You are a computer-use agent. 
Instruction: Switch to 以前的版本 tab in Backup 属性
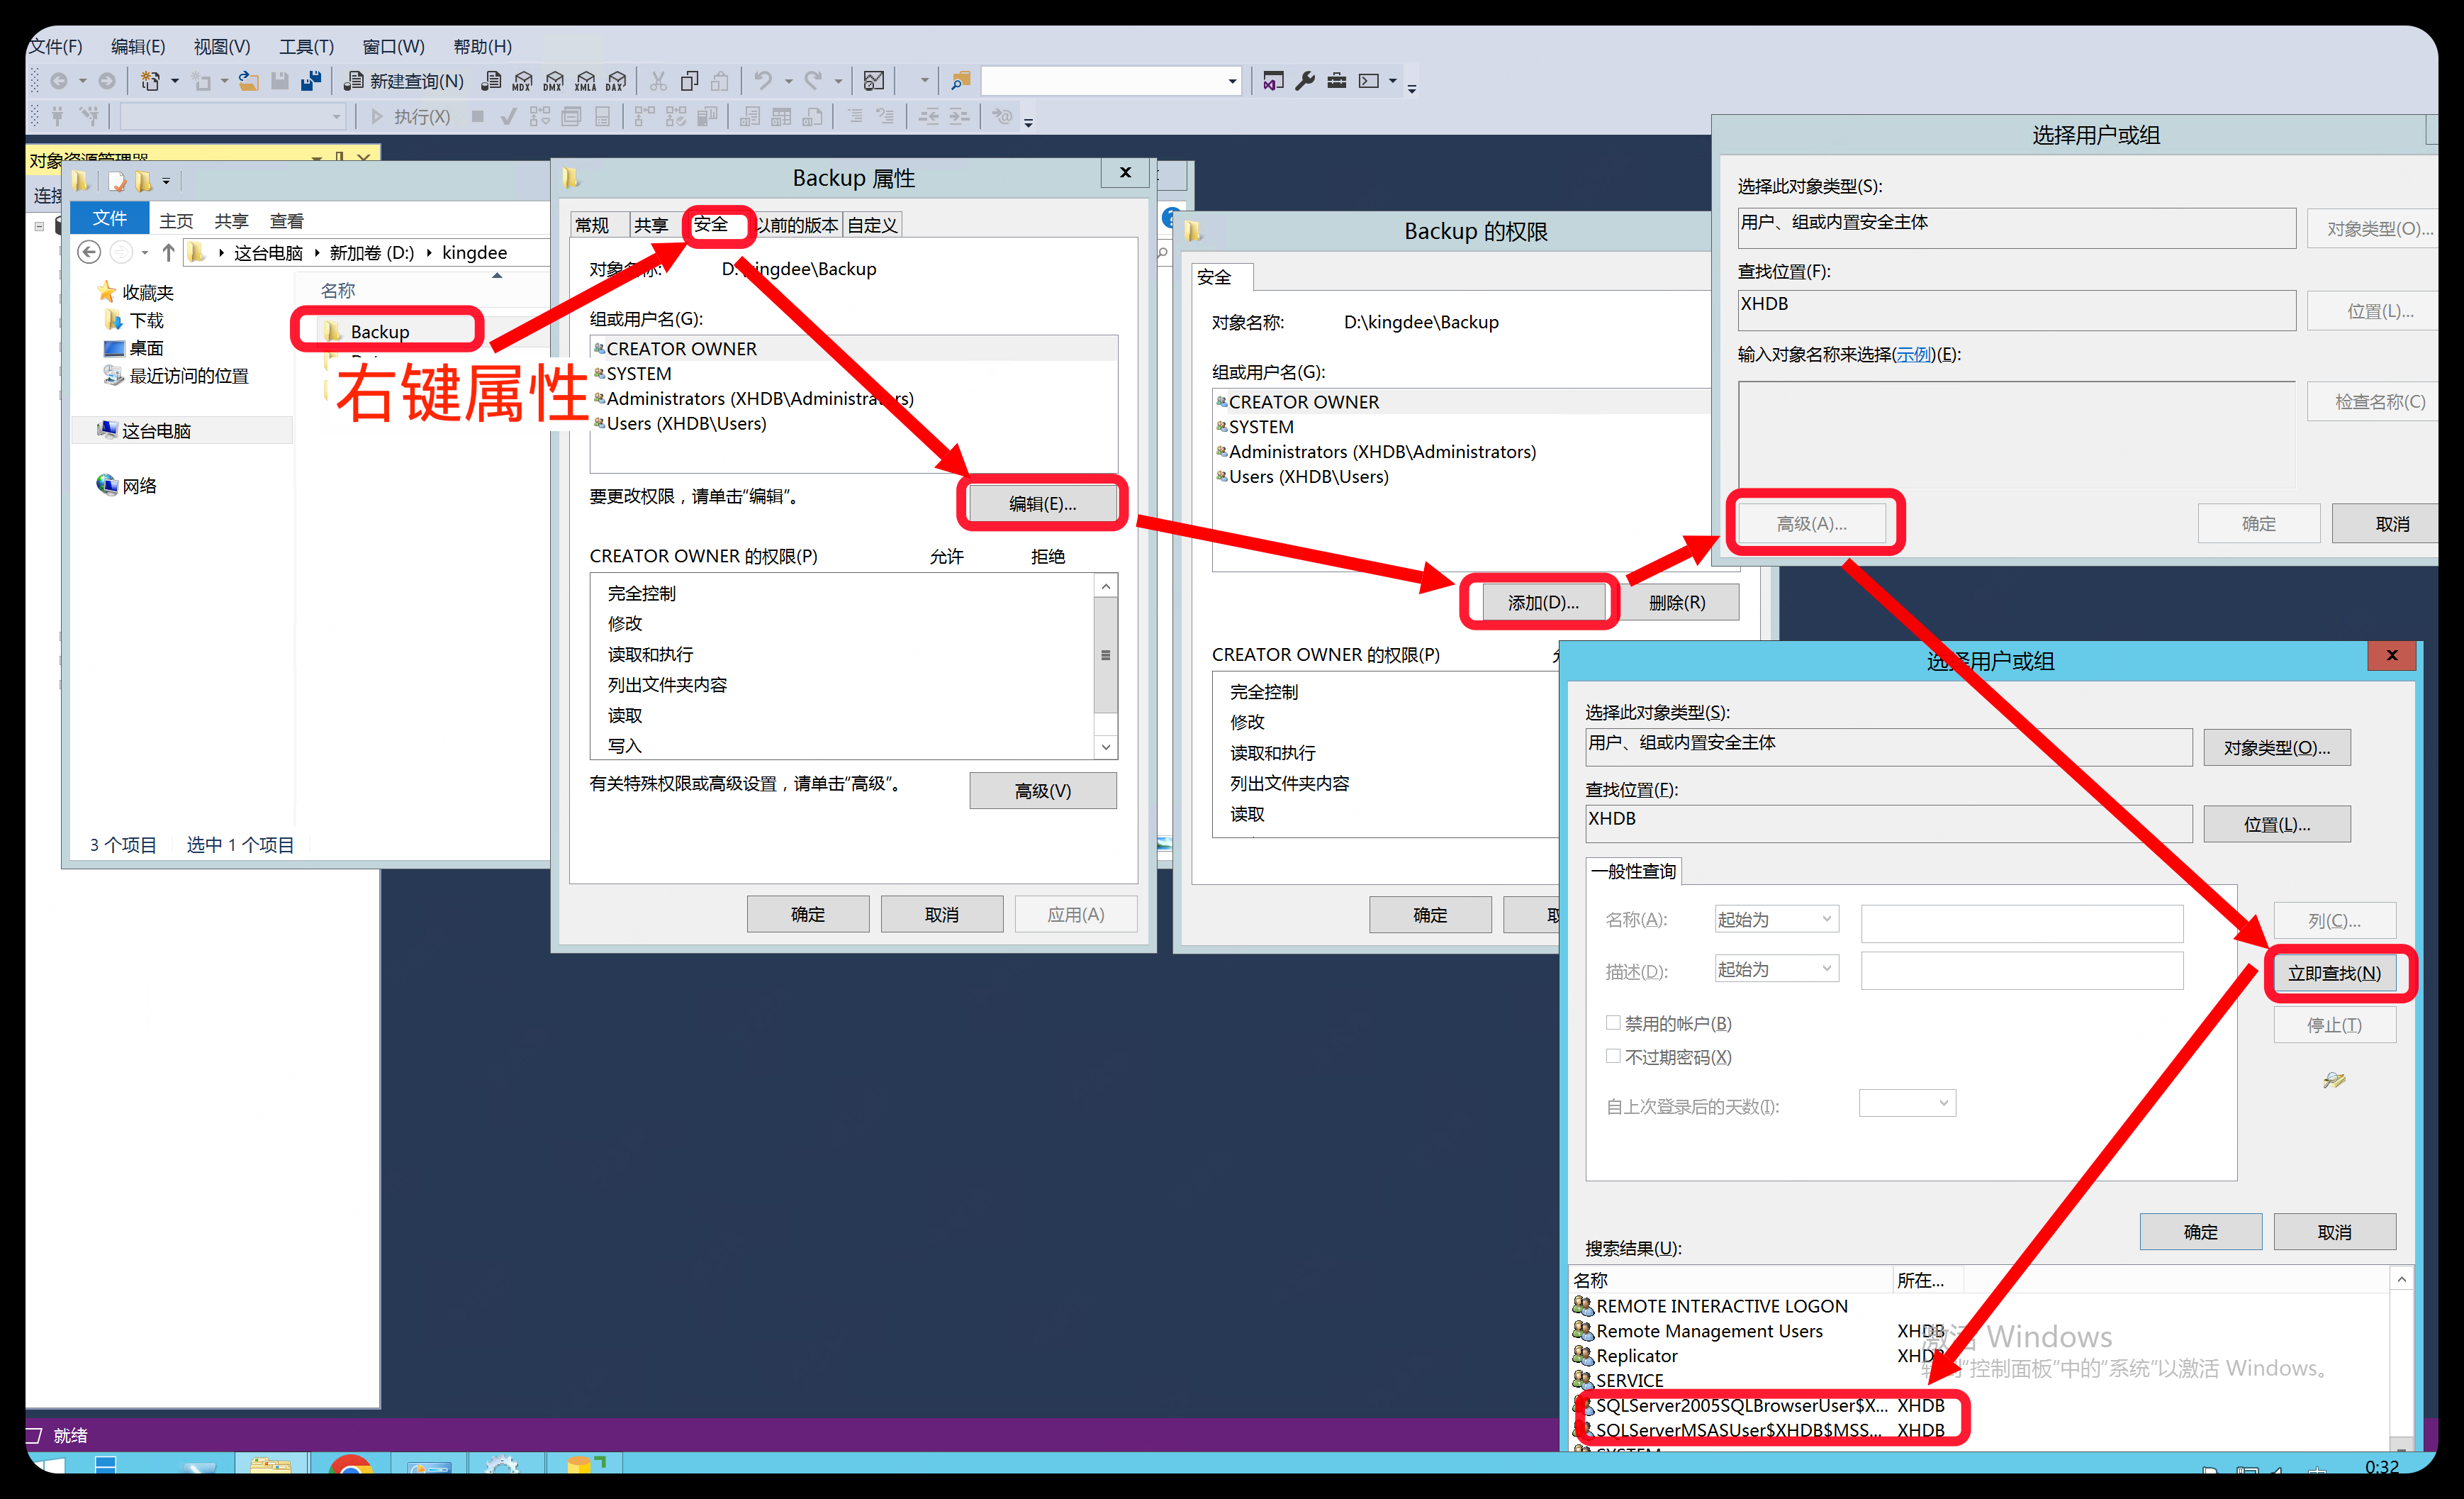[797, 225]
